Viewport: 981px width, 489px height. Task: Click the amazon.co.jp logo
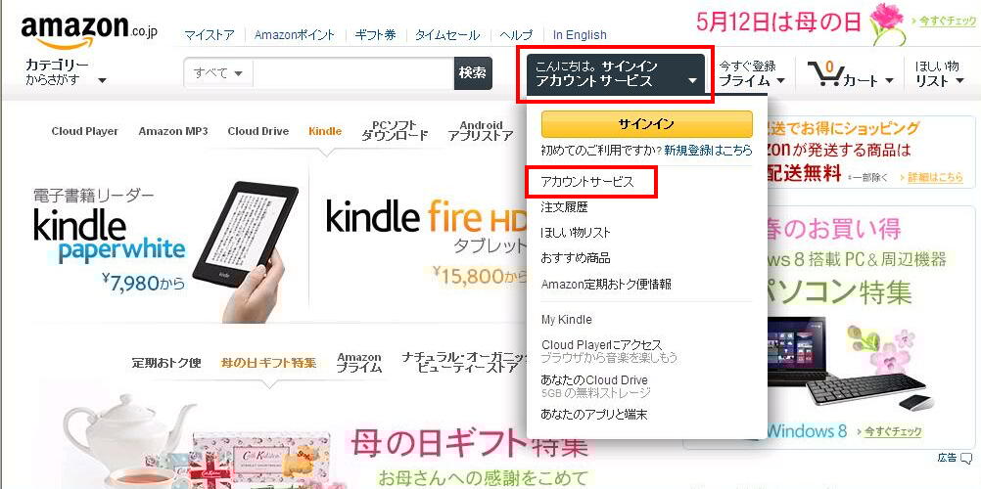(x=89, y=31)
